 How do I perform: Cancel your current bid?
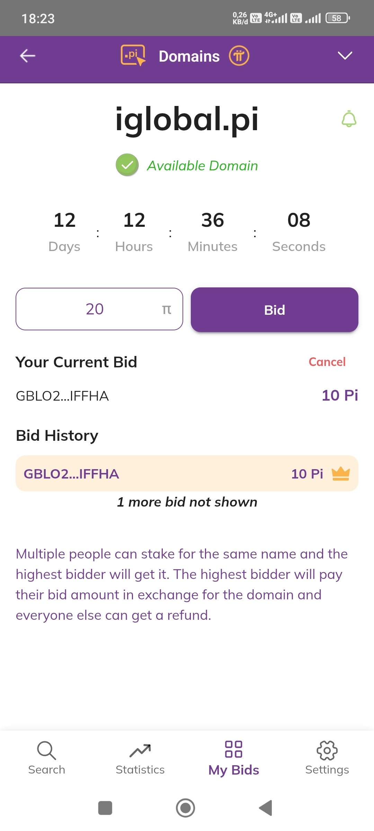[327, 362]
